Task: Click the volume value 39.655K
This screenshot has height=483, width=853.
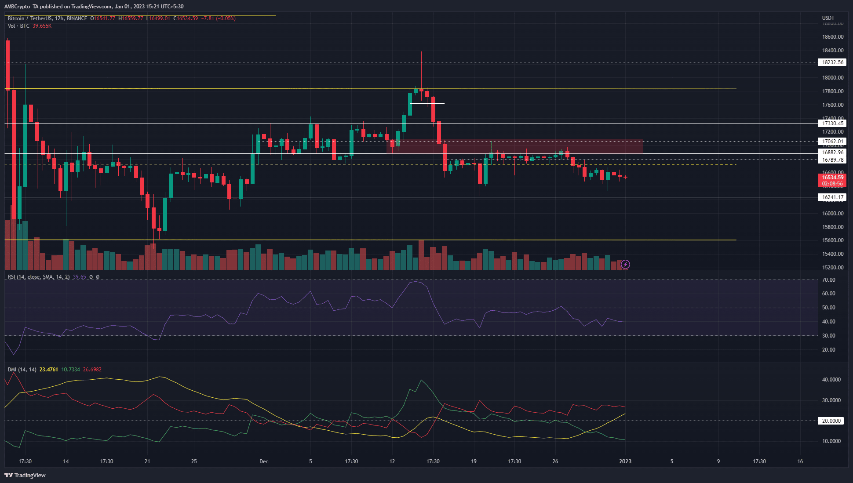Action: [42, 26]
